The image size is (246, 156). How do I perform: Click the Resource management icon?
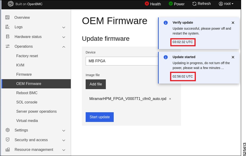tap(8, 150)
